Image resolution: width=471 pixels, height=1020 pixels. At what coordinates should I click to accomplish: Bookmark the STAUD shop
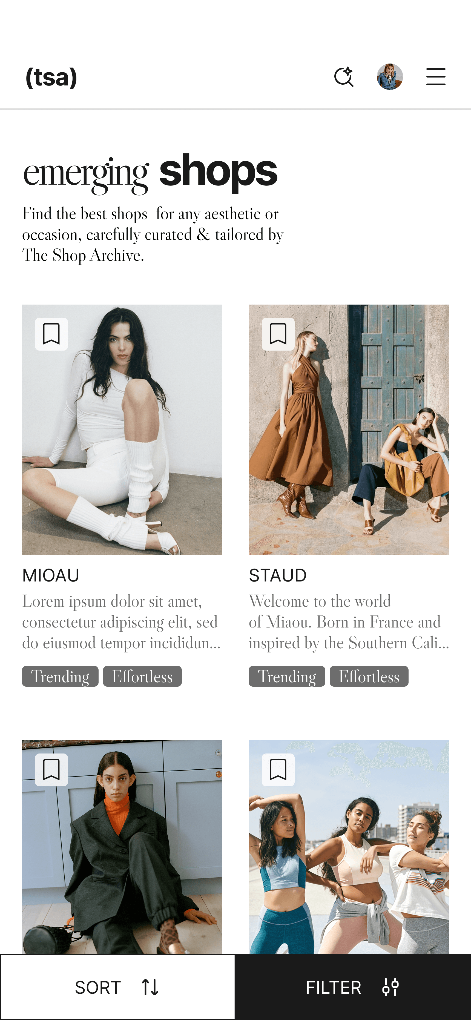tap(278, 334)
